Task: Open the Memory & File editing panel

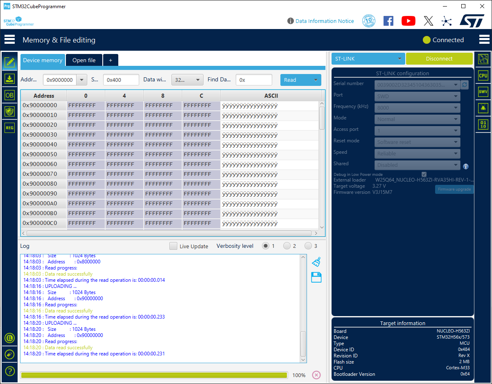Action: tap(9, 62)
